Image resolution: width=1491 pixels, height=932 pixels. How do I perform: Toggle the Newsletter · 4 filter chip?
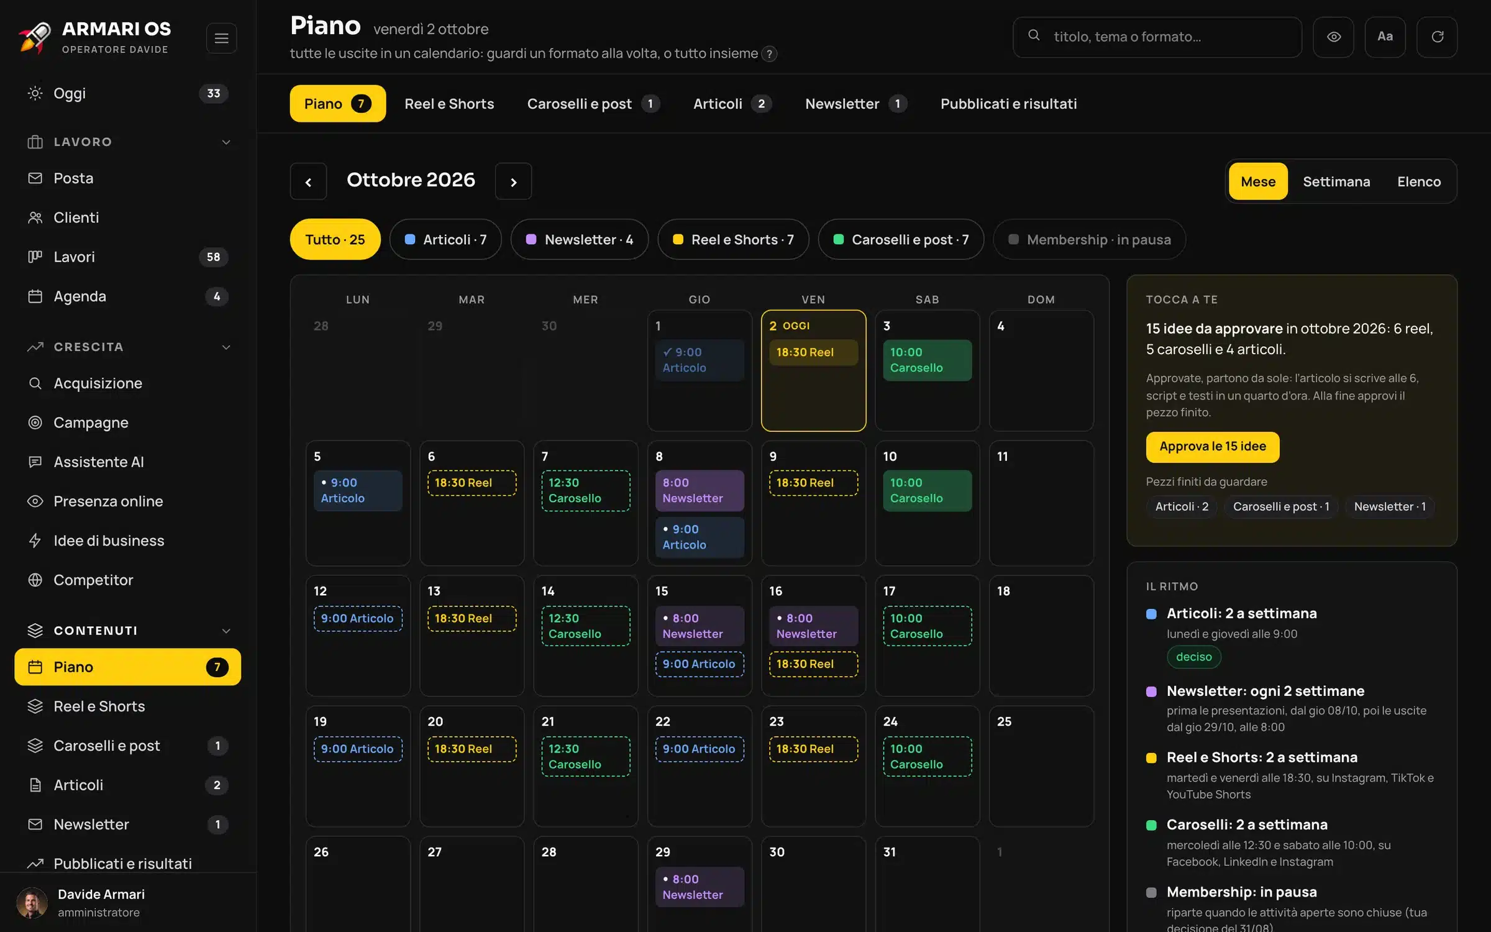pos(580,239)
